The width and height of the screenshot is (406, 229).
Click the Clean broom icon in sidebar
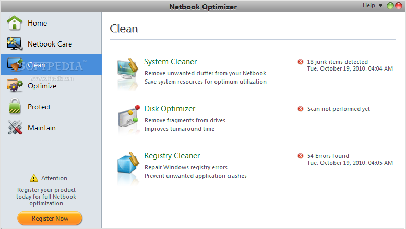[15, 64]
